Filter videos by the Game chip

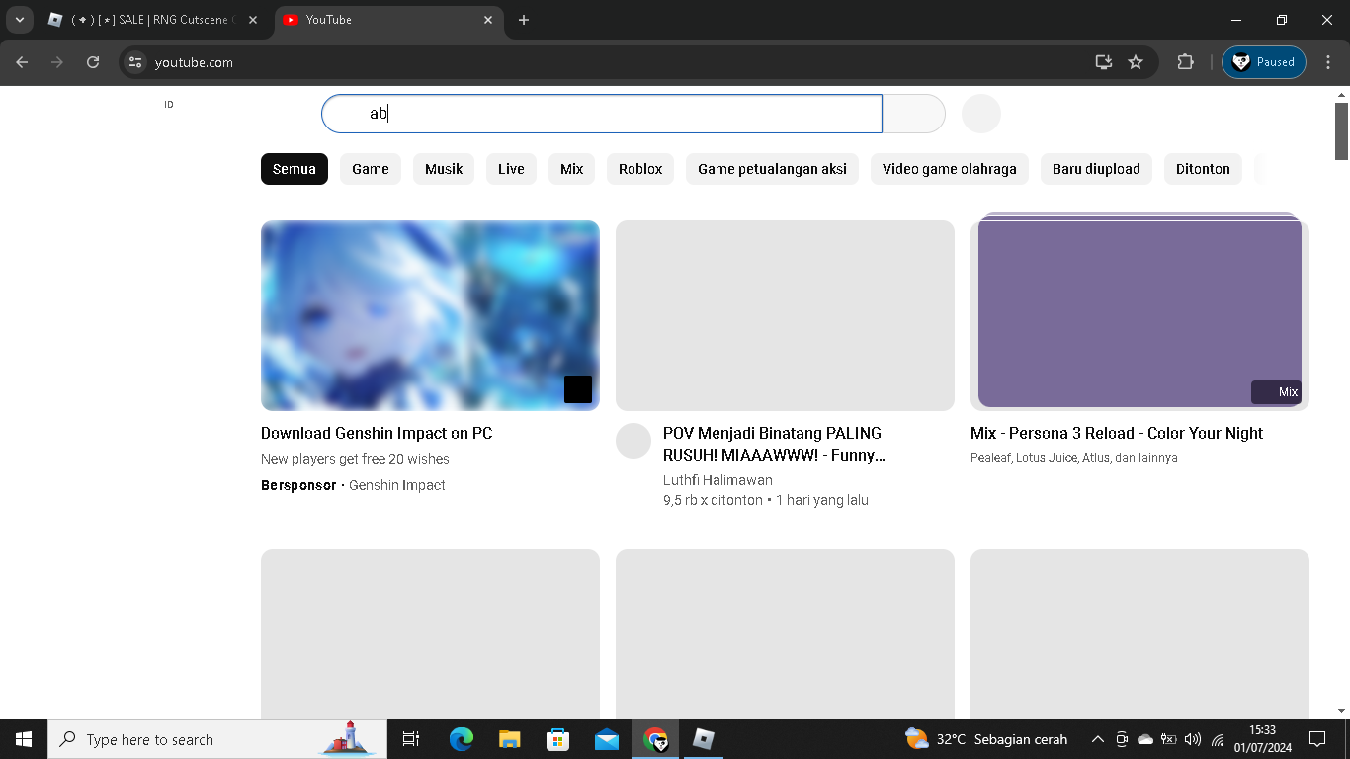[371, 169]
